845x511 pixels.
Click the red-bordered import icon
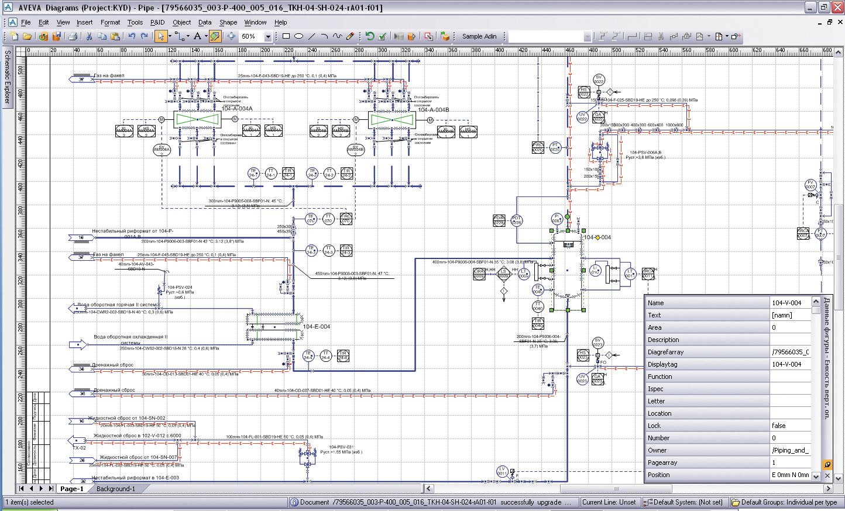click(428, 36)
